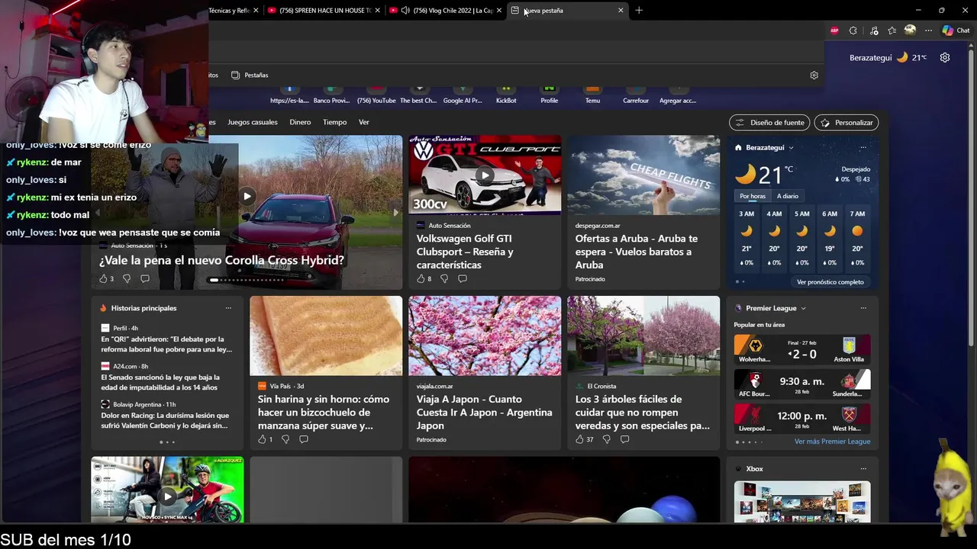The height and width of the screenshot is (549, 977).
Task: Open the Banco Provi... quick link
Action: pos(331,95)
